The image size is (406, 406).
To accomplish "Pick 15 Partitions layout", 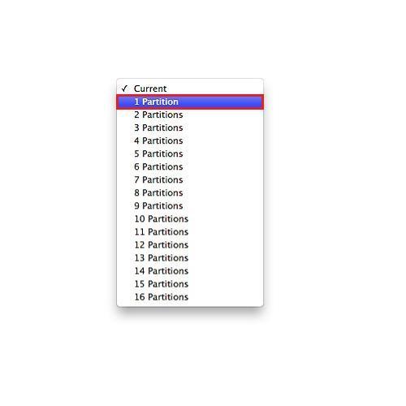I will tap(190, 283).
